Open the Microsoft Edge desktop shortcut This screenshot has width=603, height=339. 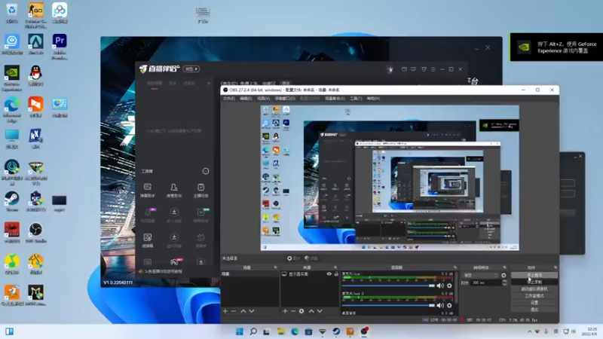[12, 109]
